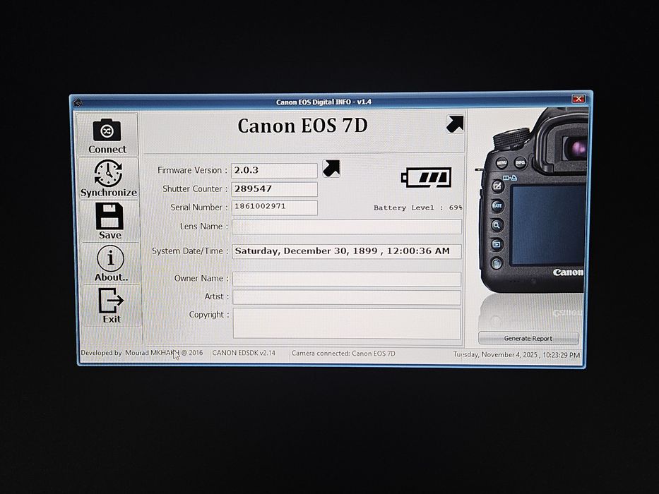The height and width of the screenshot is (494, 659).
Task: Click the 'Lens Name :' label
Action: (204, 227)
